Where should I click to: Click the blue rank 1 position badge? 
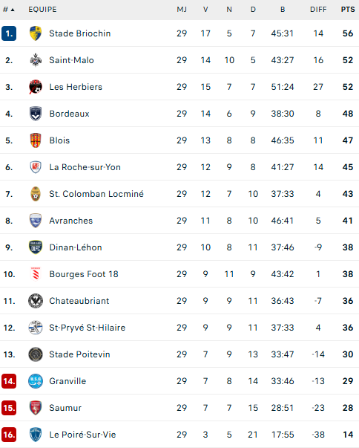tap(9, 33)
